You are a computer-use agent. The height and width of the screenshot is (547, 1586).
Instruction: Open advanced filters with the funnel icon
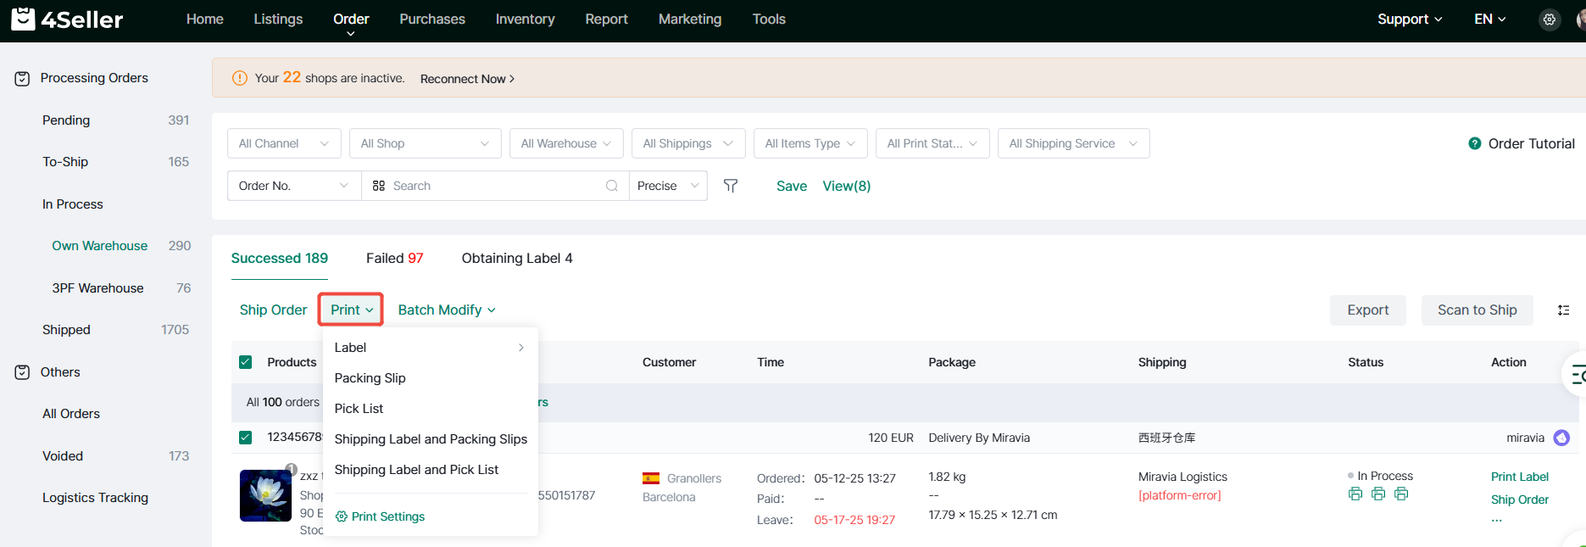tap(731, 186)
